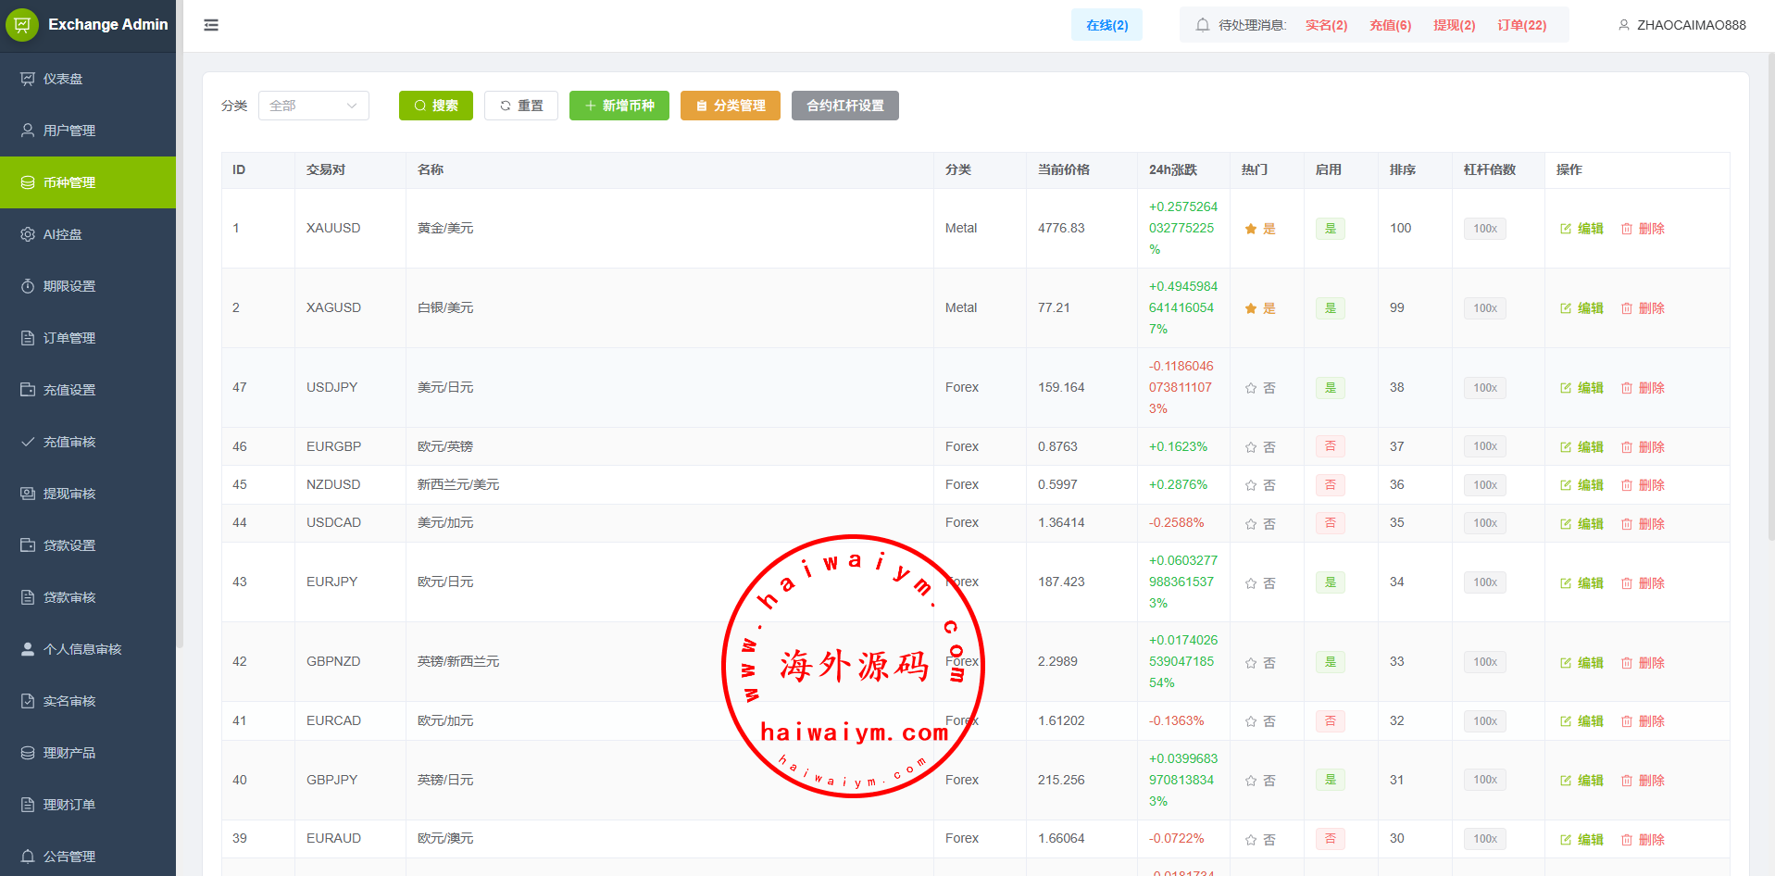This screenshot has width=1775, height=876.
Task: Click the Exchange Admin logo icon
Action: (x=22, y=25)
